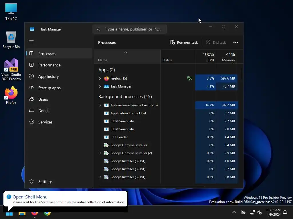Open the Services page
Viewport: 293px width, 219px height.
click(59, 122)
